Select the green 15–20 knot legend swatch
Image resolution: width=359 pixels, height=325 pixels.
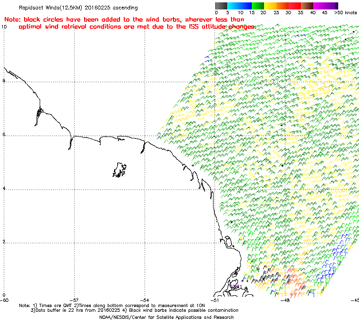click(258, 6)
